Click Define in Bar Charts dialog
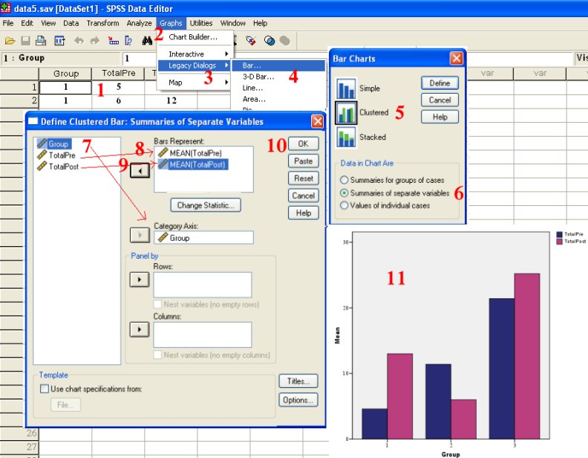 tap(440, 83)
